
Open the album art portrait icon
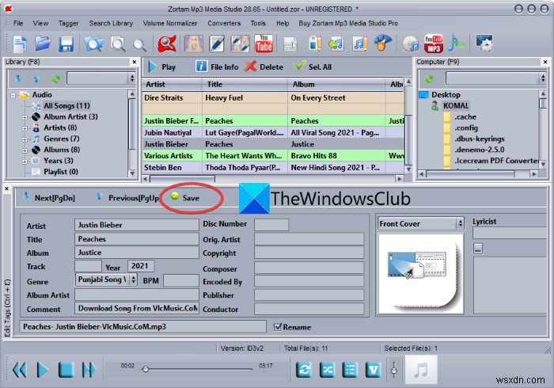point(194,44)
